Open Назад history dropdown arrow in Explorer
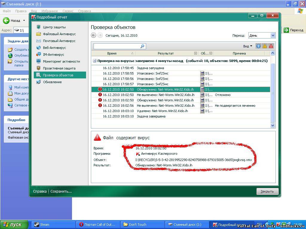 click(x=24, y=21)
